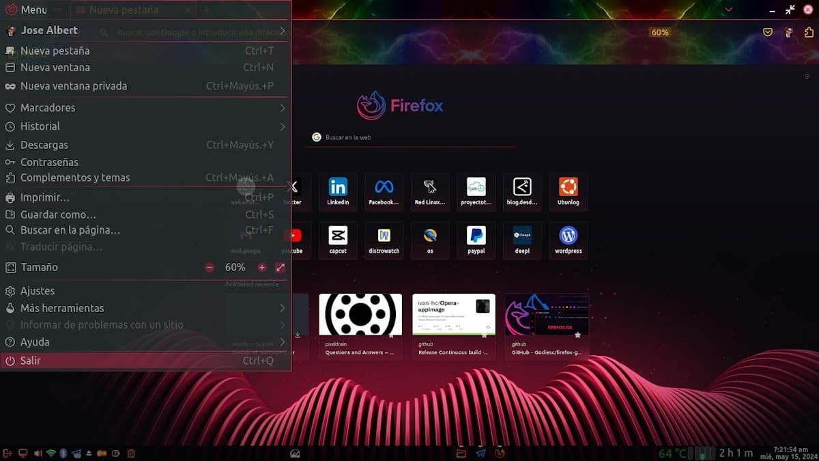Expand the Jose Albert account submenu
Viewport: 819px width, 461px height.
(x=146, y=30)
